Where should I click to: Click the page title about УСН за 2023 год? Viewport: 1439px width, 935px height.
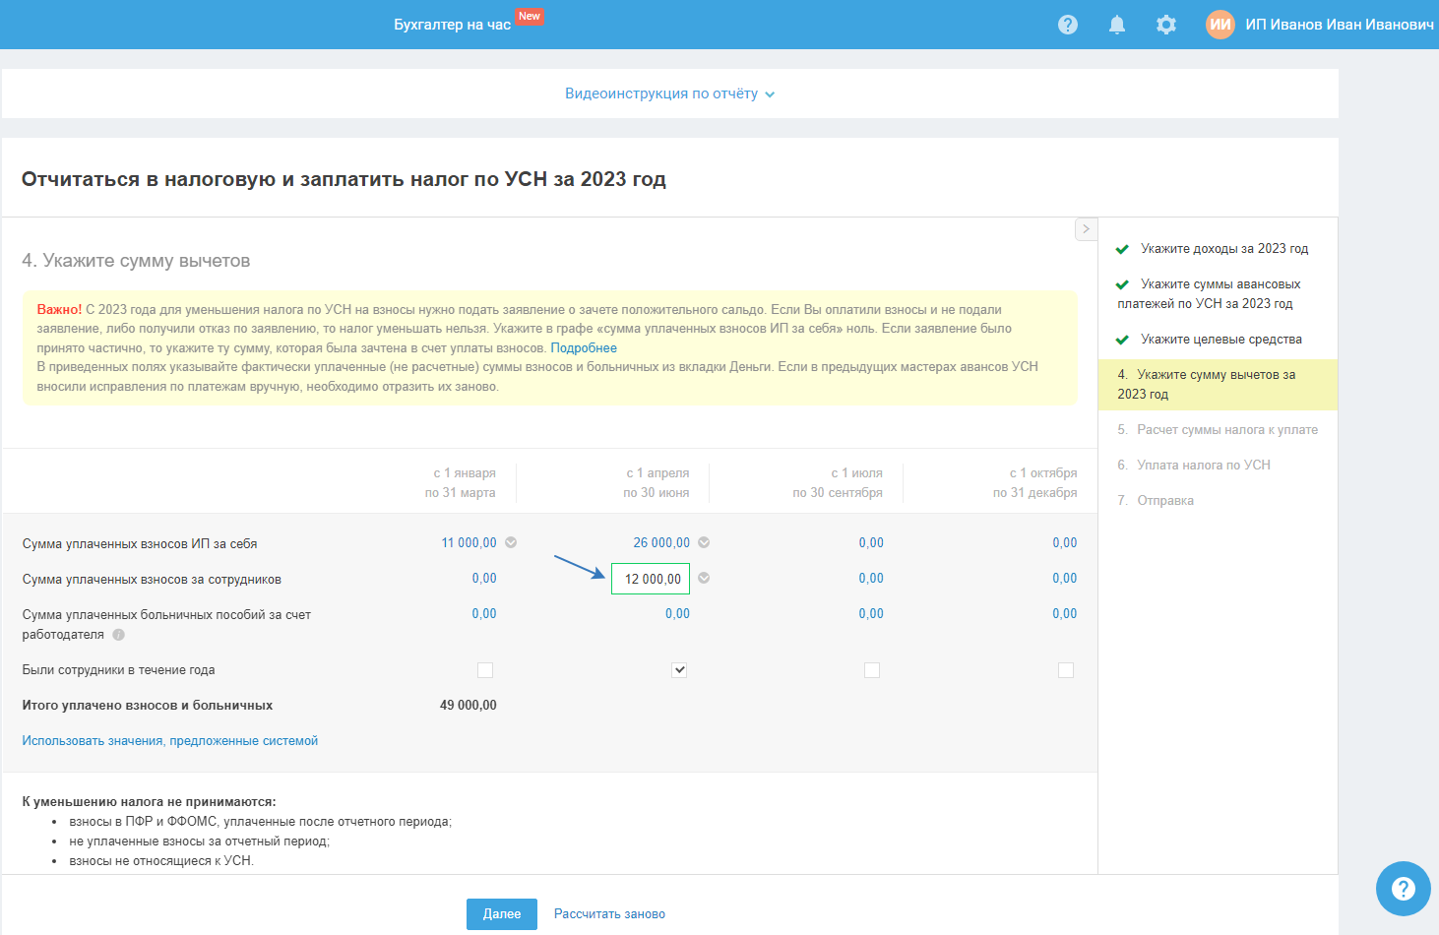tap(344, 179)
